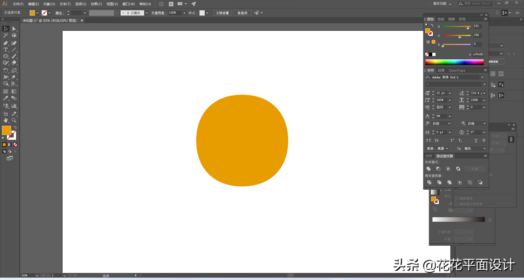Screen dimensions: 524x280
Task: Toggle All Caps (TT) in Character panel
Action: [428, 141]
